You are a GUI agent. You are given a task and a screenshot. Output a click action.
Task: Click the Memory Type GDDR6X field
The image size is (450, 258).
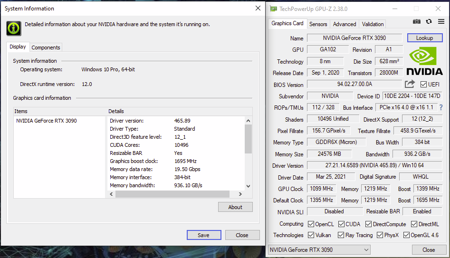336,142
